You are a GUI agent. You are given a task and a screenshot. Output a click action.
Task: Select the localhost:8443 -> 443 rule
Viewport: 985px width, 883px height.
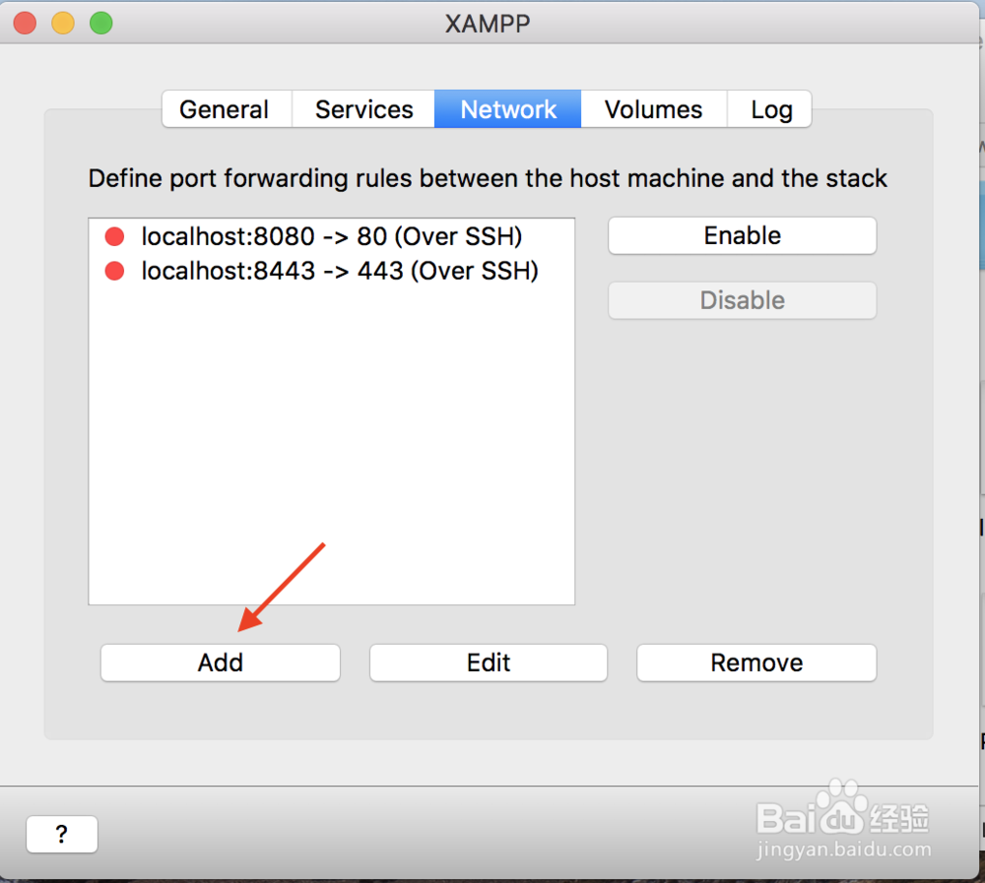(x=332, y=272)
